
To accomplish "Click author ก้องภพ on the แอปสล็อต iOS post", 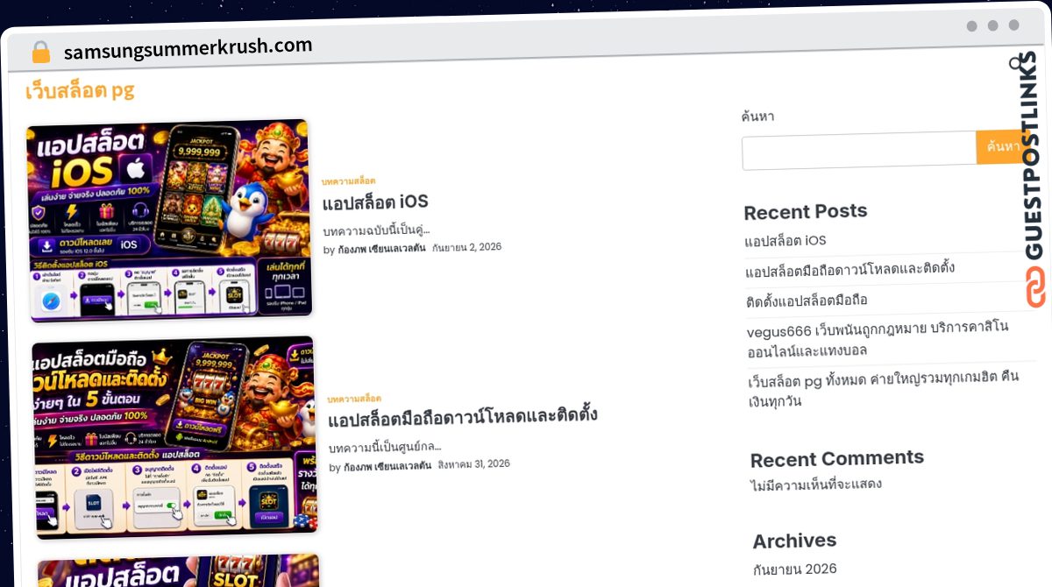I will 381,249.
